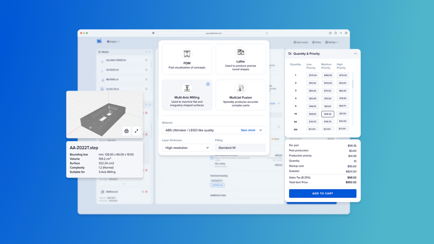
Task: Open the English language menu
Action: [113, 42]
